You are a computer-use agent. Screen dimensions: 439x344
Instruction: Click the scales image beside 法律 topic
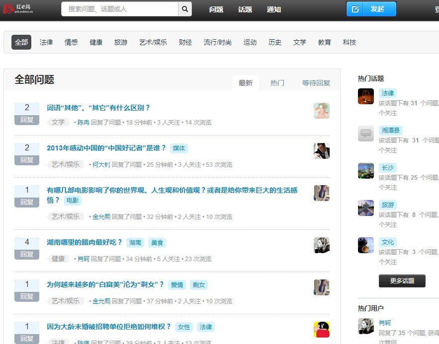coord(365,96)
